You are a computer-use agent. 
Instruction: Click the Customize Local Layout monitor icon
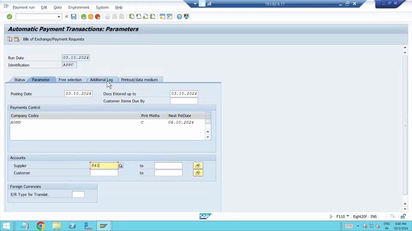coord(186,17)
